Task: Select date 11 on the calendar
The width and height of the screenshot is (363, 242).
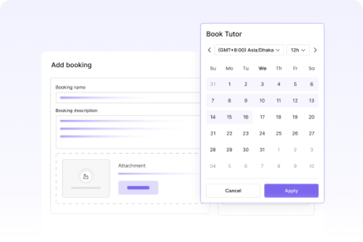Action: click(279, 100)
